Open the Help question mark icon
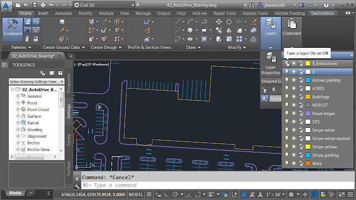The image size is (356, 200). click(x=326, y=5)
